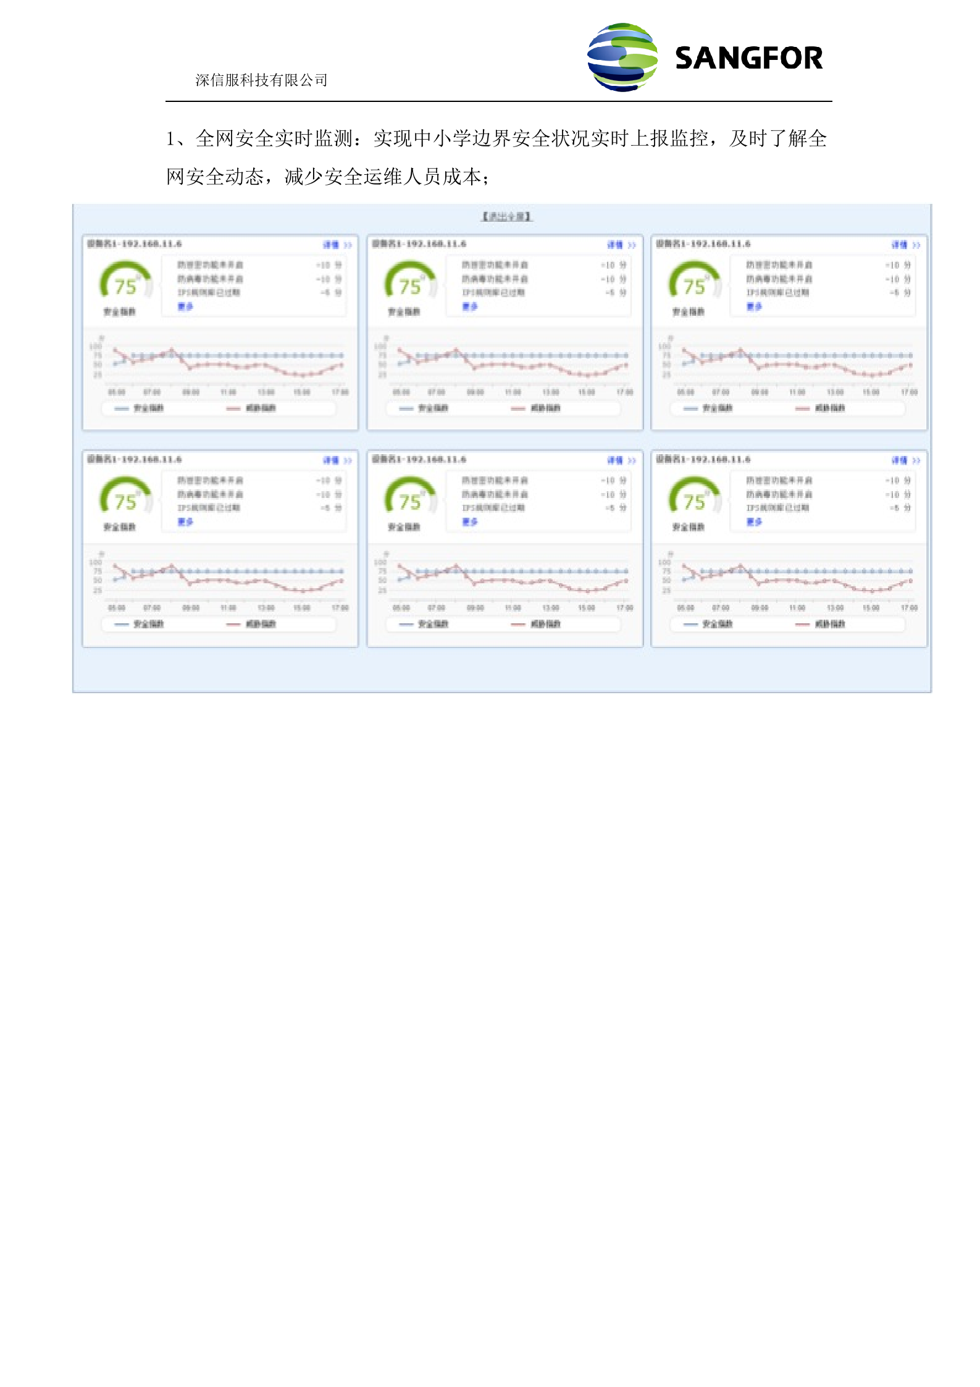Toggle red 威胁指数 legend in bottom-right chart

(821, 624)
